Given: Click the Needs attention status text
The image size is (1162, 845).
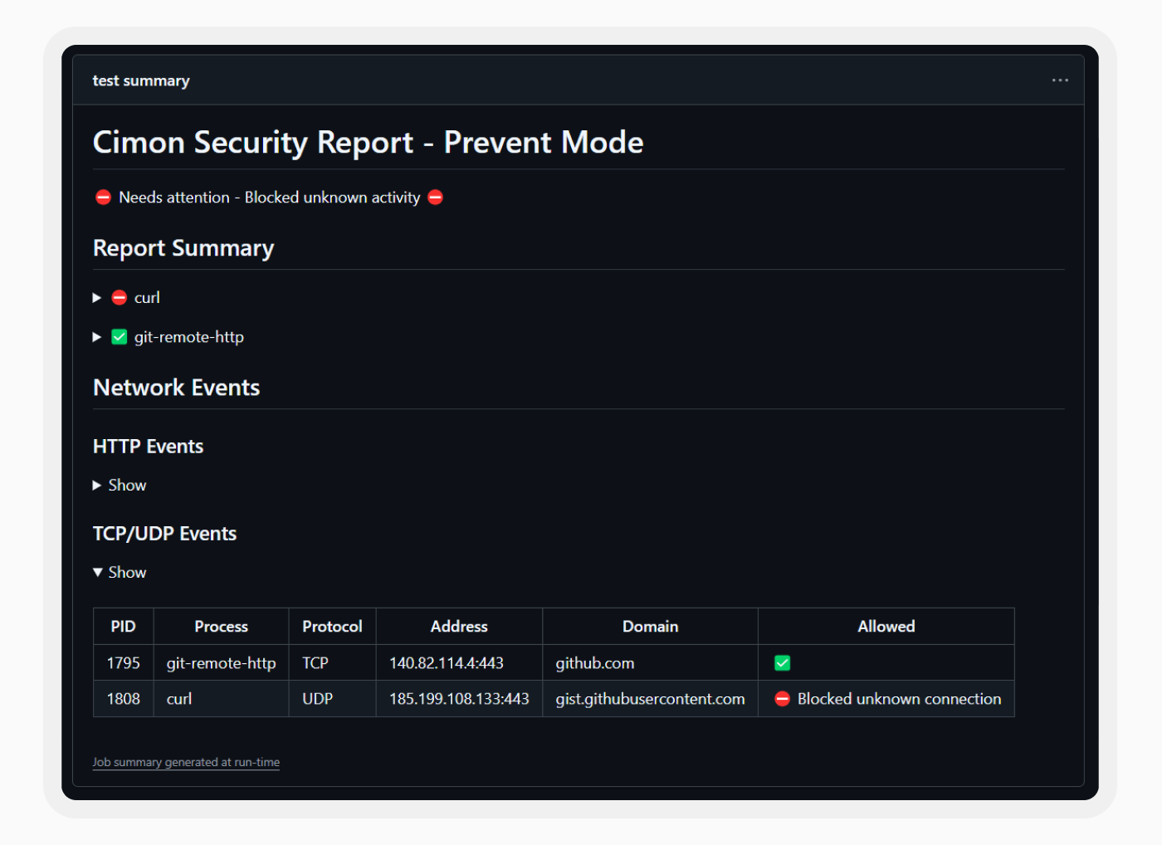Looking at the screenshot, I should pyautogui.click(x=270, y=198).
